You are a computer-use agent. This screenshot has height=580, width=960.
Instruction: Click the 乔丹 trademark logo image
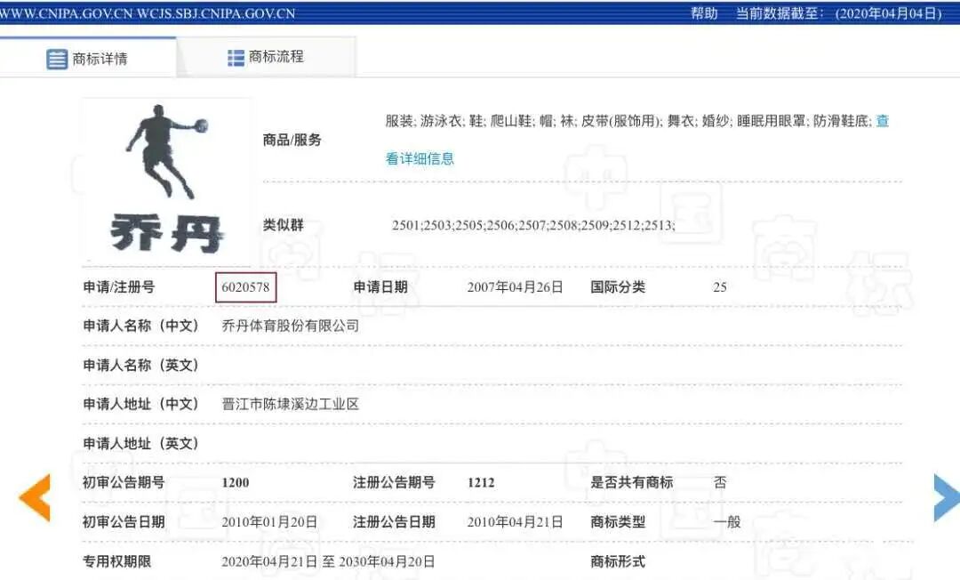[x=166, y=180]
